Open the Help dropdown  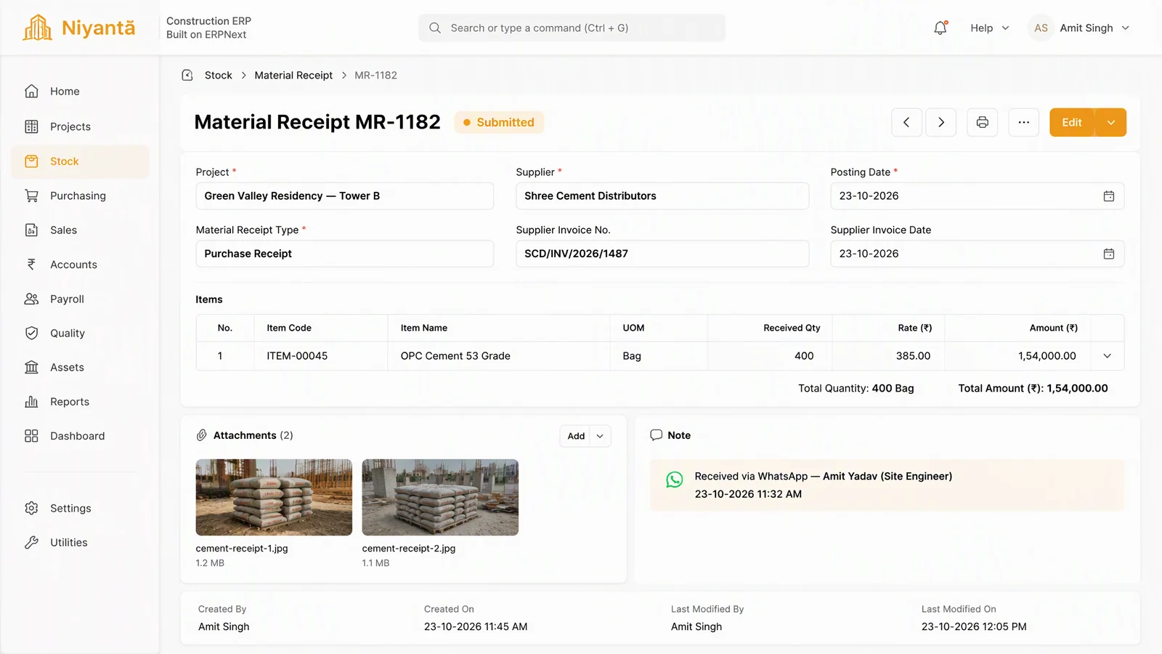point(990,28)
